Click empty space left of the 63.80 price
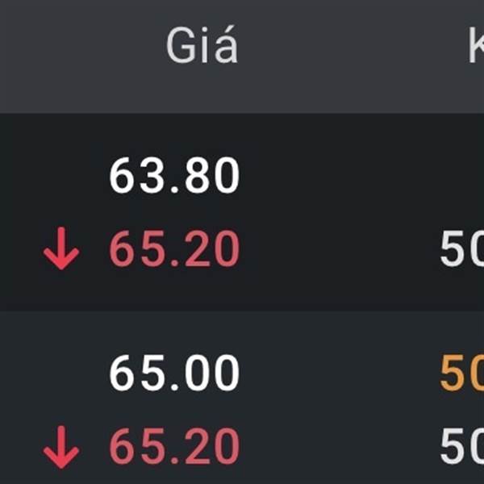 54,175
